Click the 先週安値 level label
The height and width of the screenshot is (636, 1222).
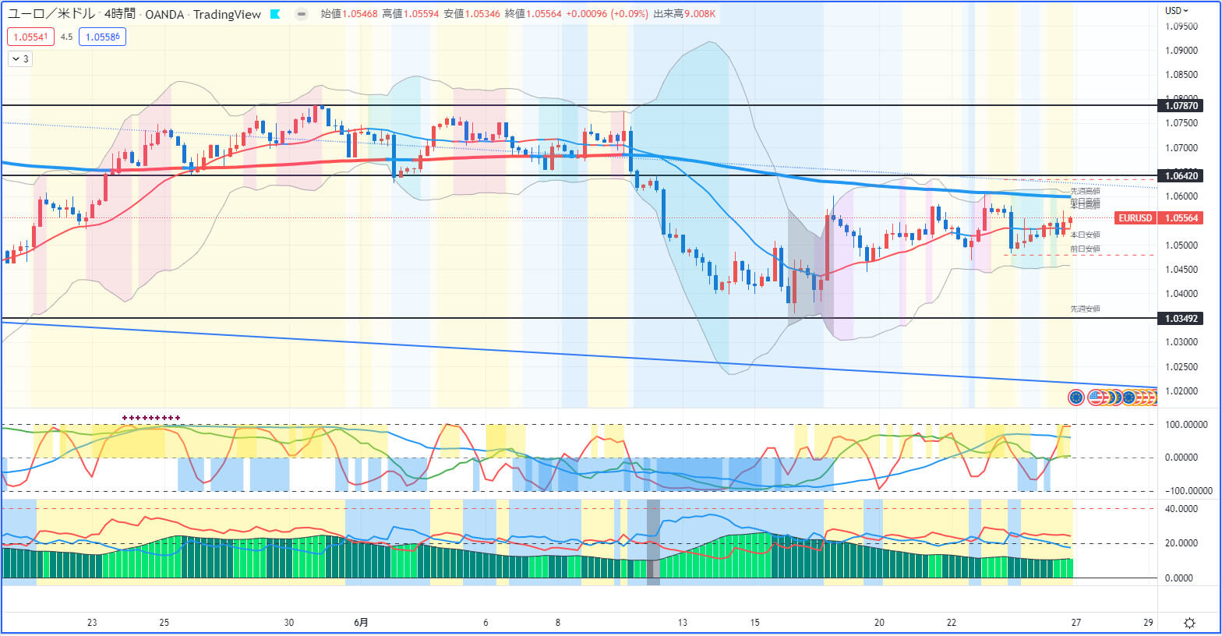click(x=1085, y=309)
